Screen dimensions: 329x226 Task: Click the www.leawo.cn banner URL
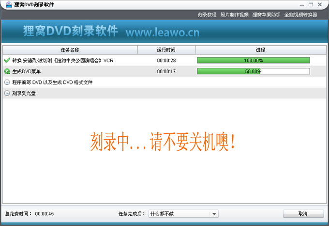point(163,32)
